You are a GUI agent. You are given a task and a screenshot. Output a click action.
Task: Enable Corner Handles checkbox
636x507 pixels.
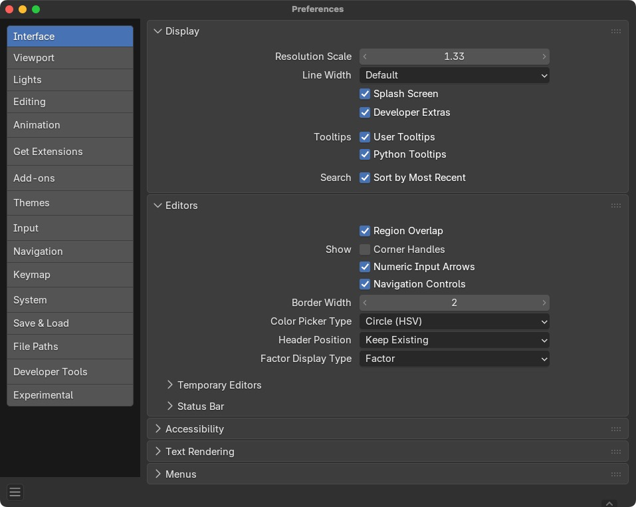(x=365, y=250)
